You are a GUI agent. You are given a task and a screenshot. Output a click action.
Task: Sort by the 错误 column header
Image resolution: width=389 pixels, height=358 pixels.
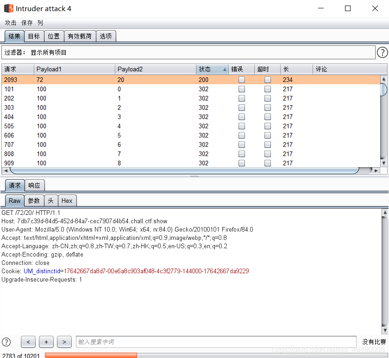point(241,69)
